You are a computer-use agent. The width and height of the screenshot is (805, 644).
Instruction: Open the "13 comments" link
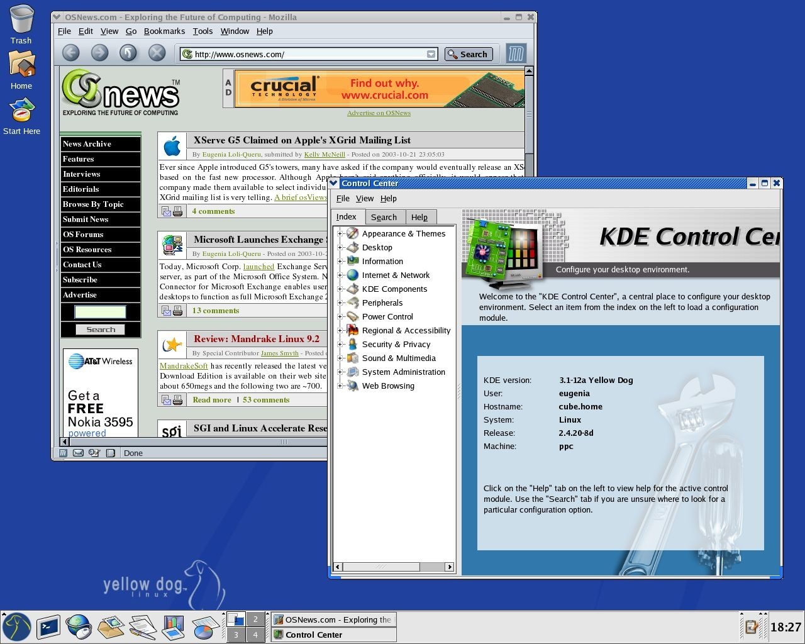coord(215,311)
